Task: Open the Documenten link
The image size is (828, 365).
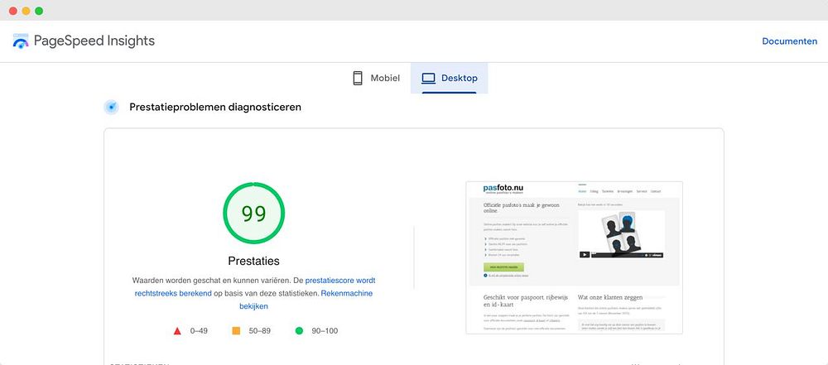Action: (x=789, y=41)
